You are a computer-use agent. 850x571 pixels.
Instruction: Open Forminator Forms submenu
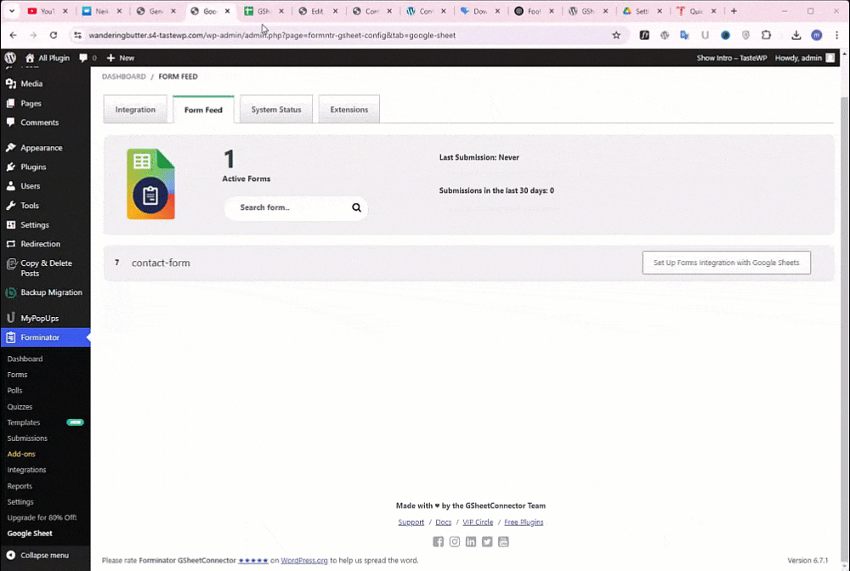[x=17, y=375]
